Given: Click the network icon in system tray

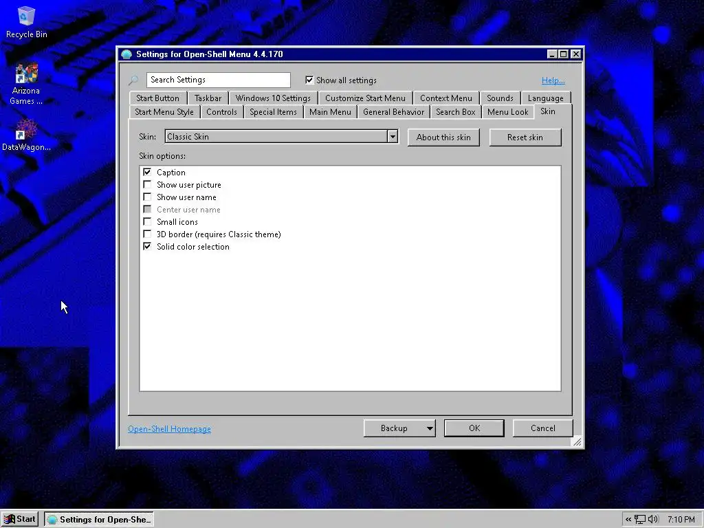Looking at the screenshot, I should (640, 520).
